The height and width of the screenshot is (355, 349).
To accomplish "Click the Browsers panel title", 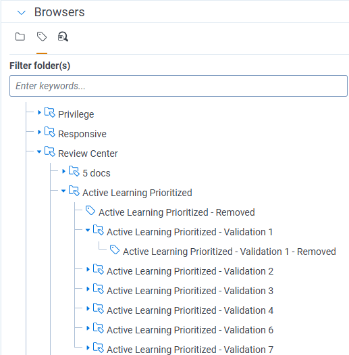I will tap(59, 12).
